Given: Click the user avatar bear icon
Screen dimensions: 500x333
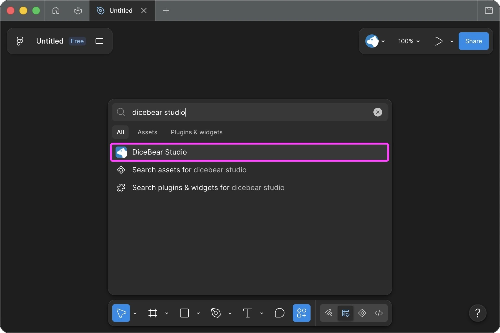Looking at the screenshot, I should click(372, 41).
